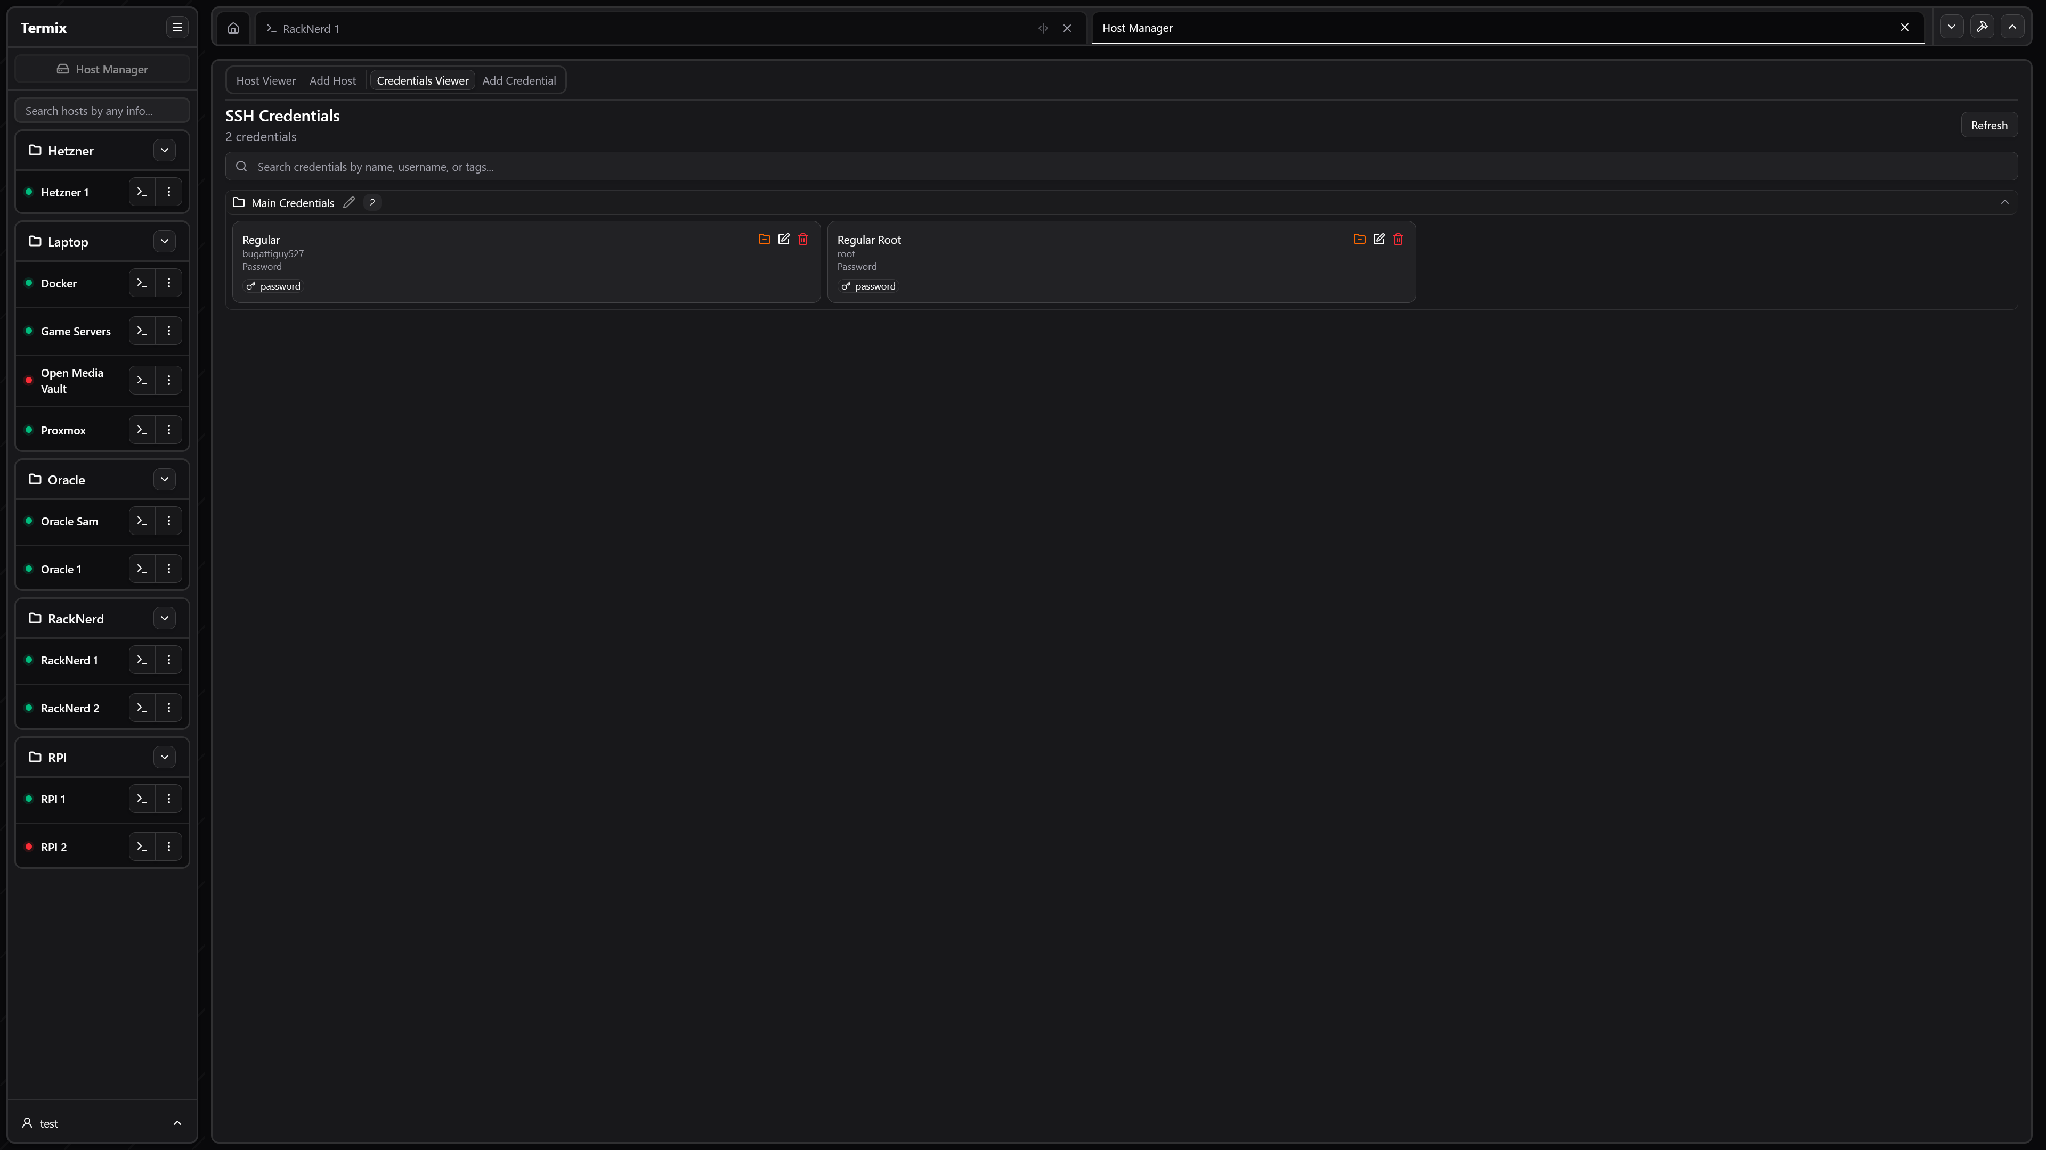Rename the Main Credentials folder
Viewport: 2046px width, 1150px height.
pyautogui.click(x=348, y=202)
